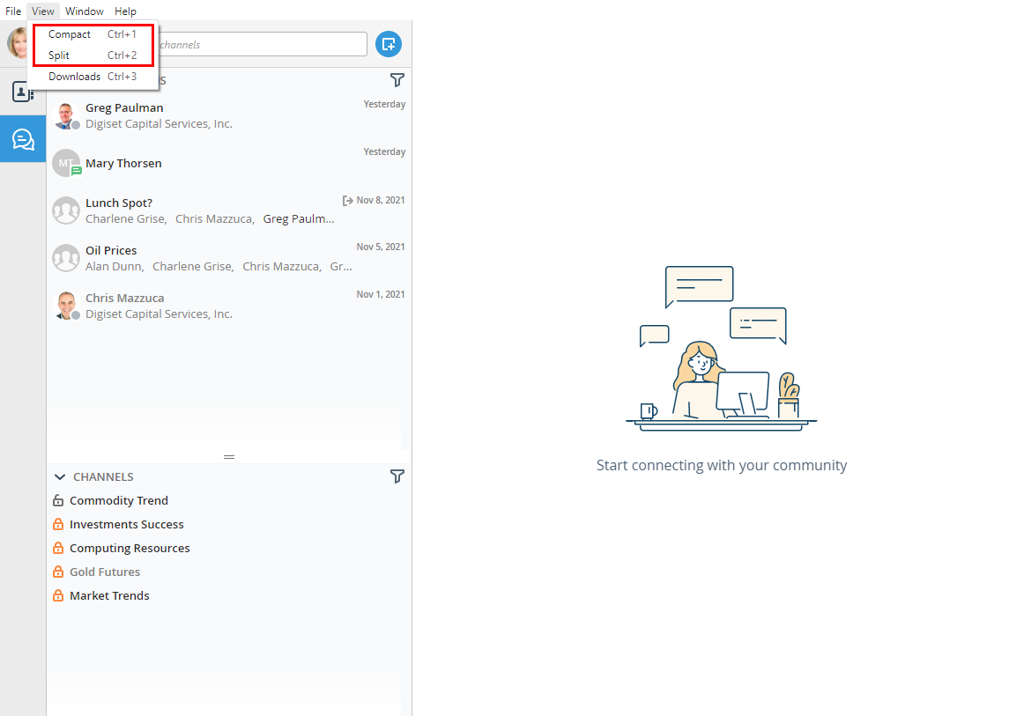Open the File menu

[x=13, y=11]
